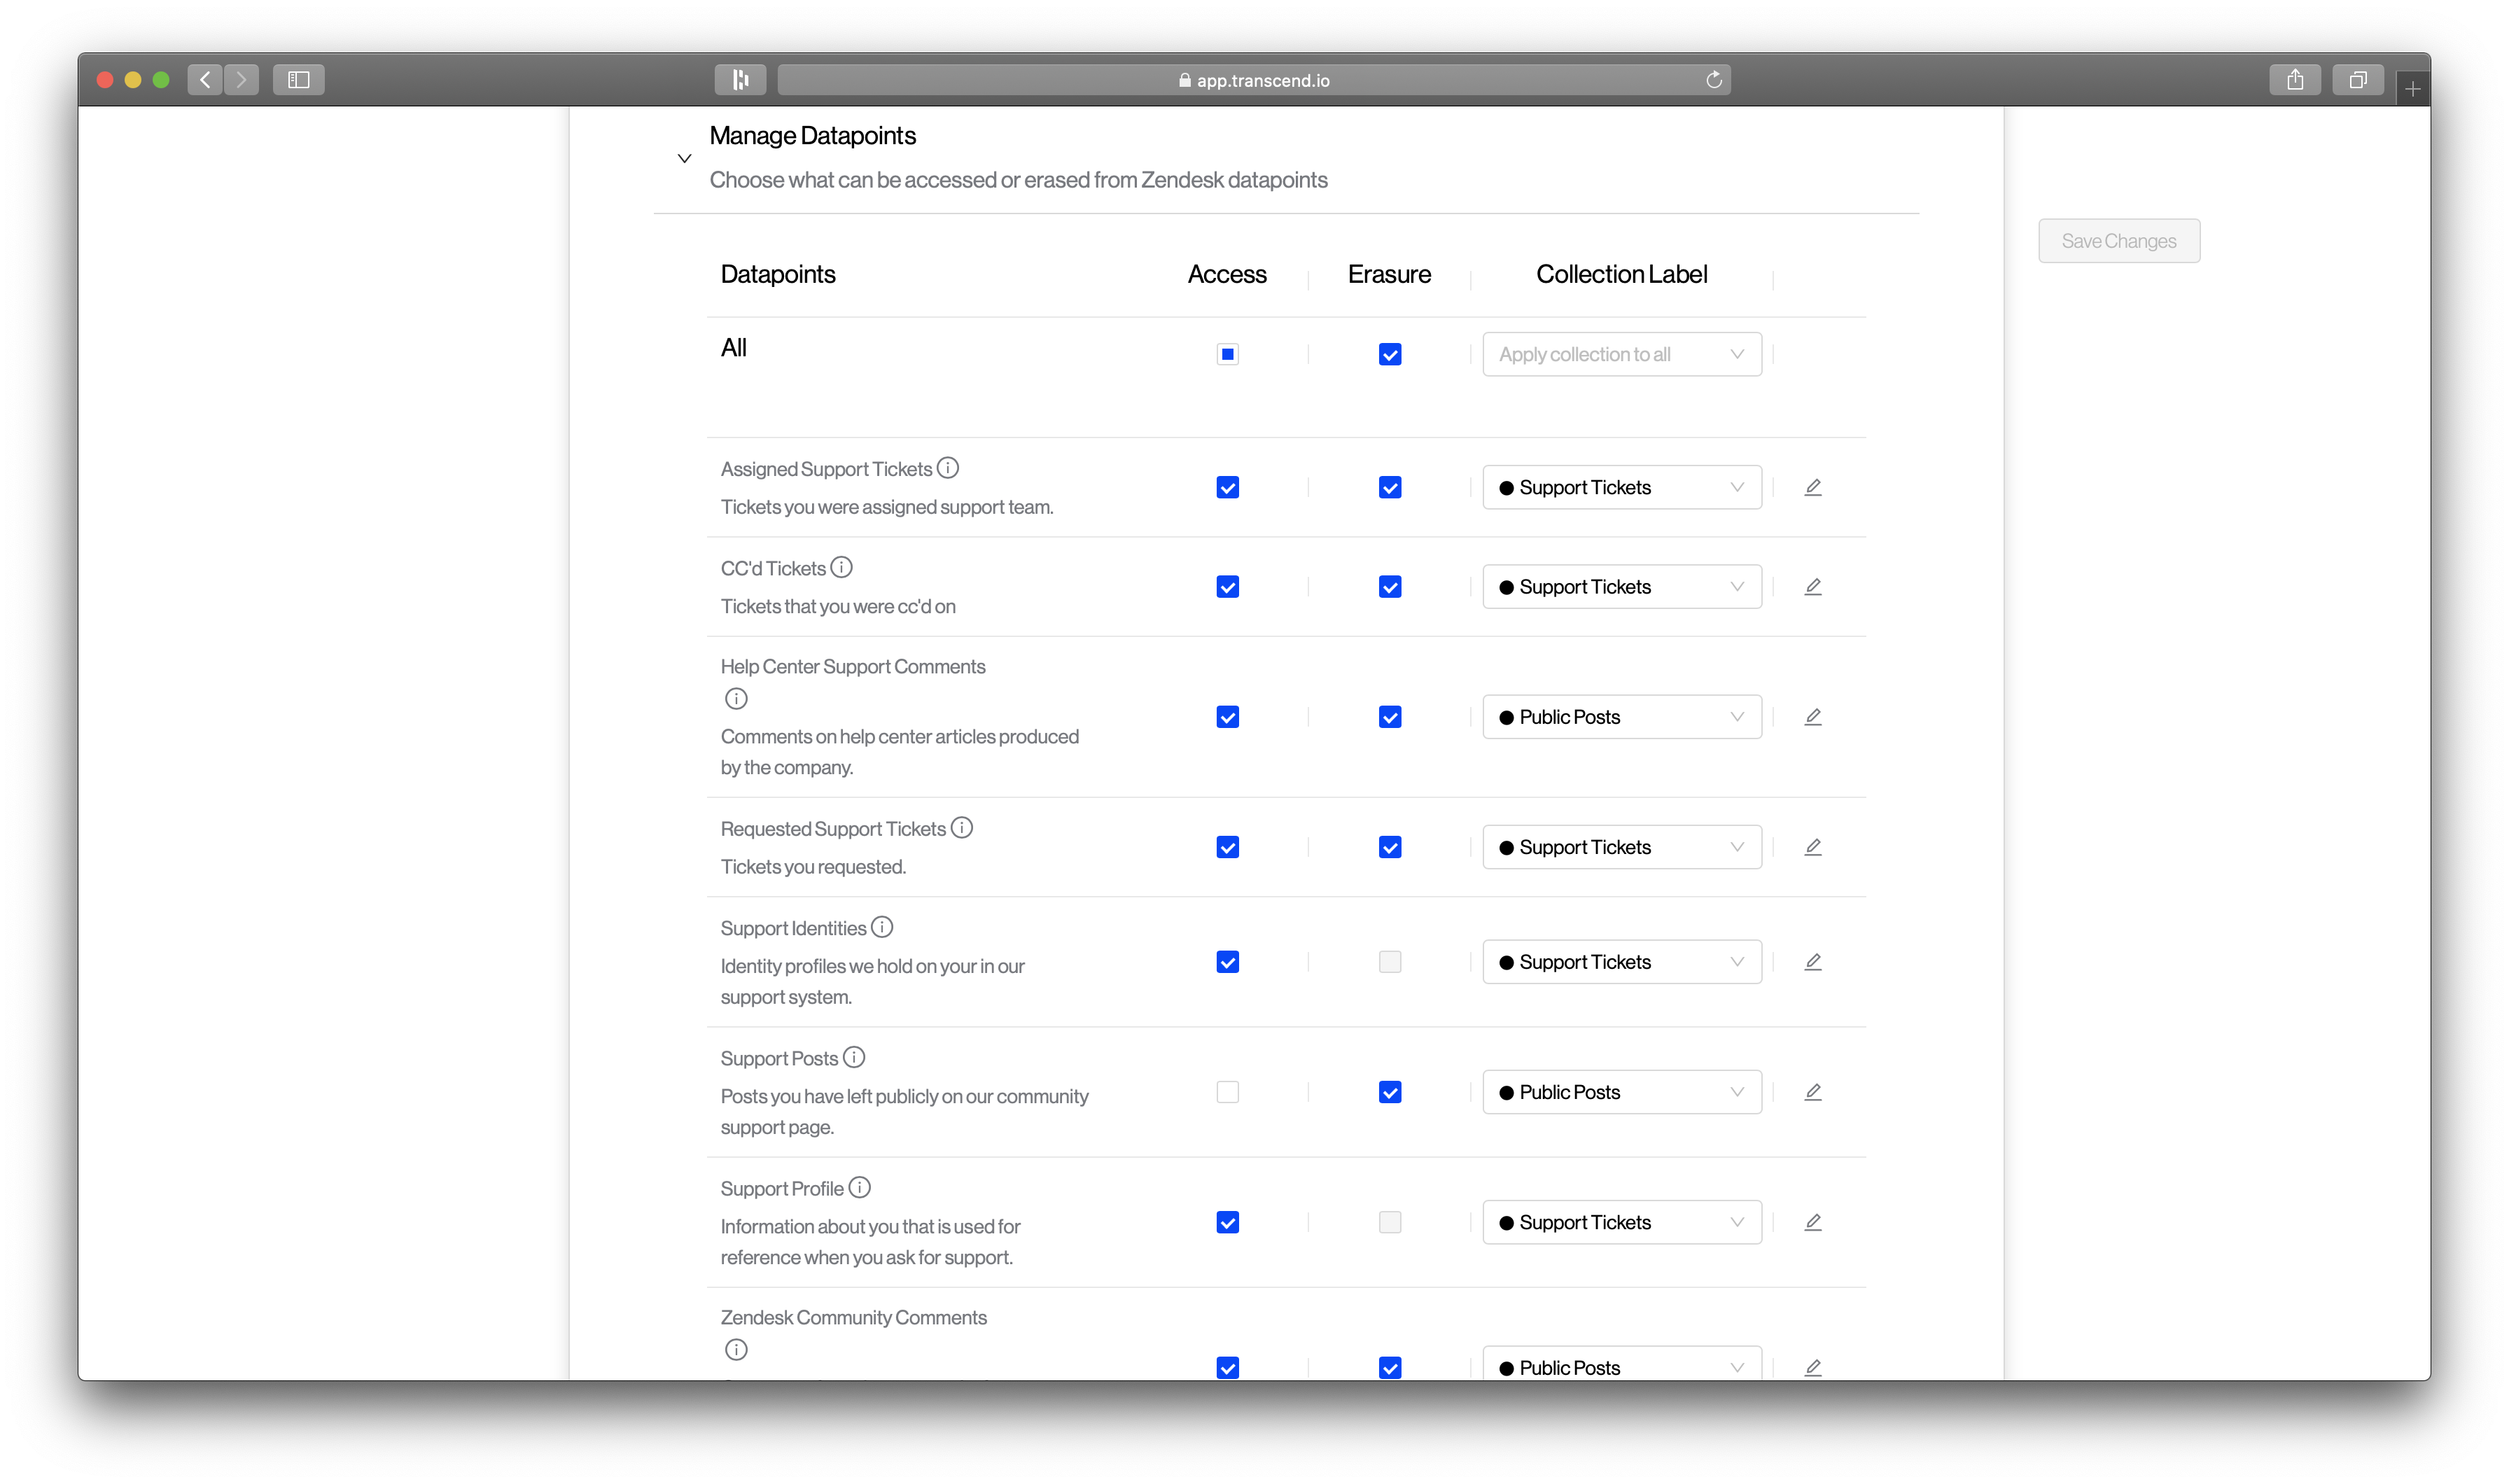Image resolution: width=2509 pixels, height=1484 pixels.
Task: Edit Assigned Support Tickets with pencil icon
Action: point(1812,487)
